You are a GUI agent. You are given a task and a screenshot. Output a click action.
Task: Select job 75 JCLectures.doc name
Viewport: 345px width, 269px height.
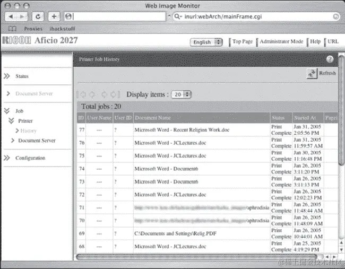click(170, 156)
